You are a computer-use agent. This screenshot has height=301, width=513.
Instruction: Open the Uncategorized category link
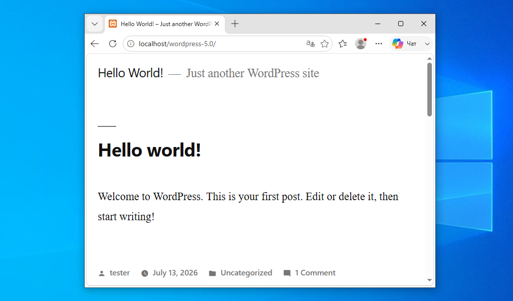click(x=246, y=273)
